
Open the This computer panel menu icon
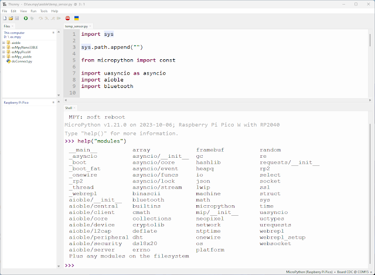click(x=53, y=33)
